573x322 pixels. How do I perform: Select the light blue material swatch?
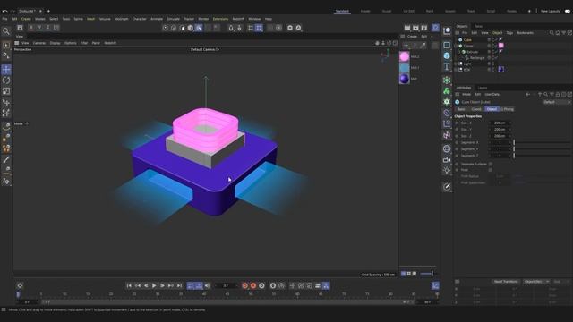pos(404,68)
